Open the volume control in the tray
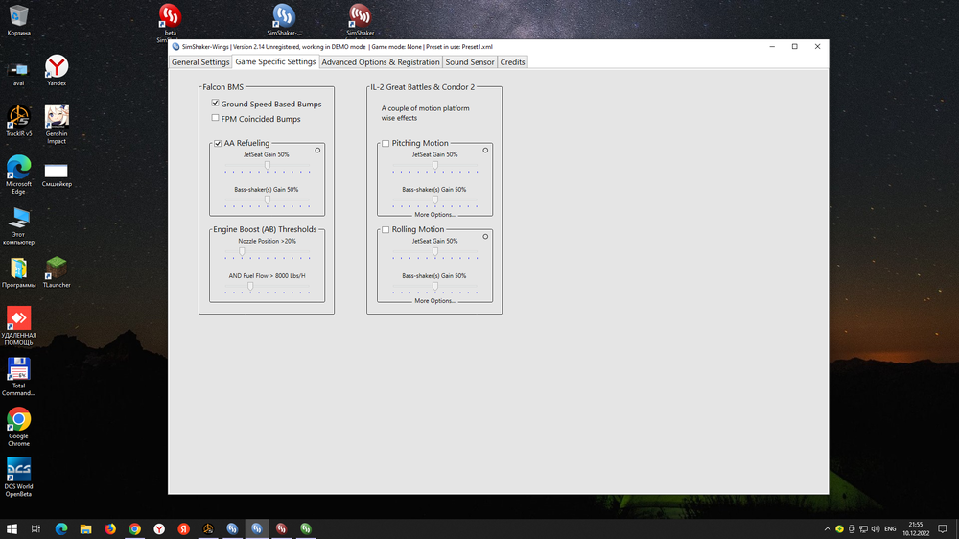959x539 pixels. pos(876,528)
